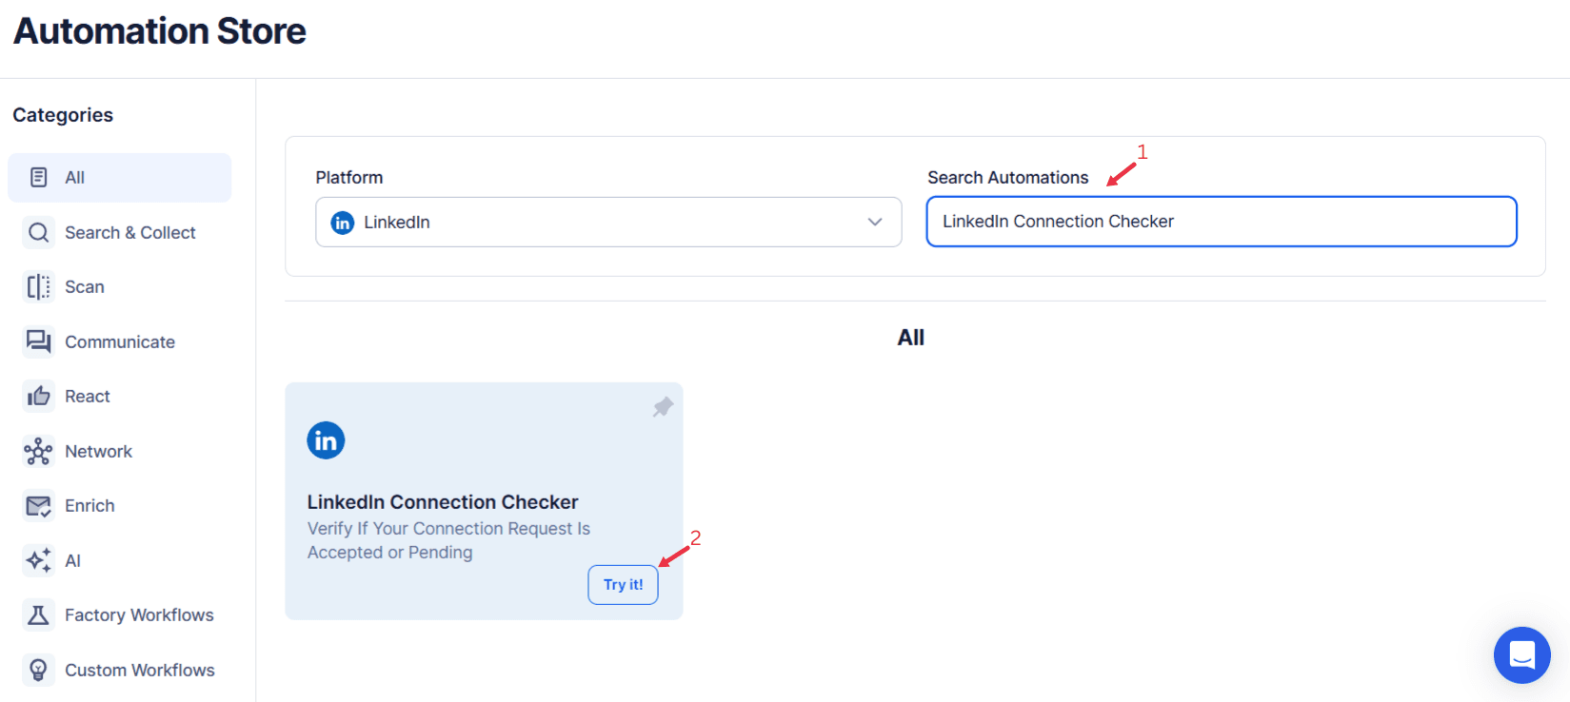1570x702 pixels.
Task: Open the LinkedIn Connection Checker title link
Action: point(442,501)
